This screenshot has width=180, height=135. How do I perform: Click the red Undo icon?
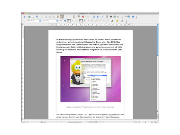coord(83,16)
